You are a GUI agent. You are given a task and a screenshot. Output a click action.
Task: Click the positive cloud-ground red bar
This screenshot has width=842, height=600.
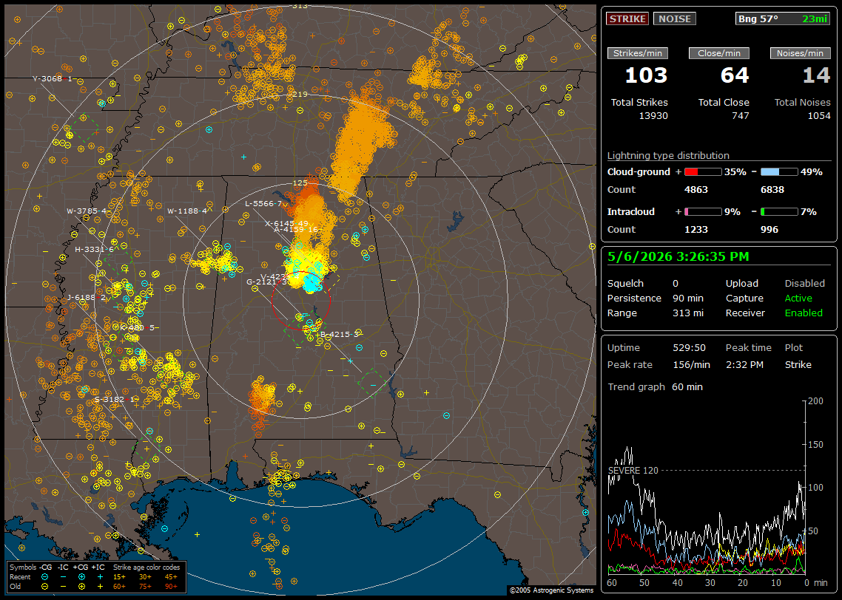(703, 172)
